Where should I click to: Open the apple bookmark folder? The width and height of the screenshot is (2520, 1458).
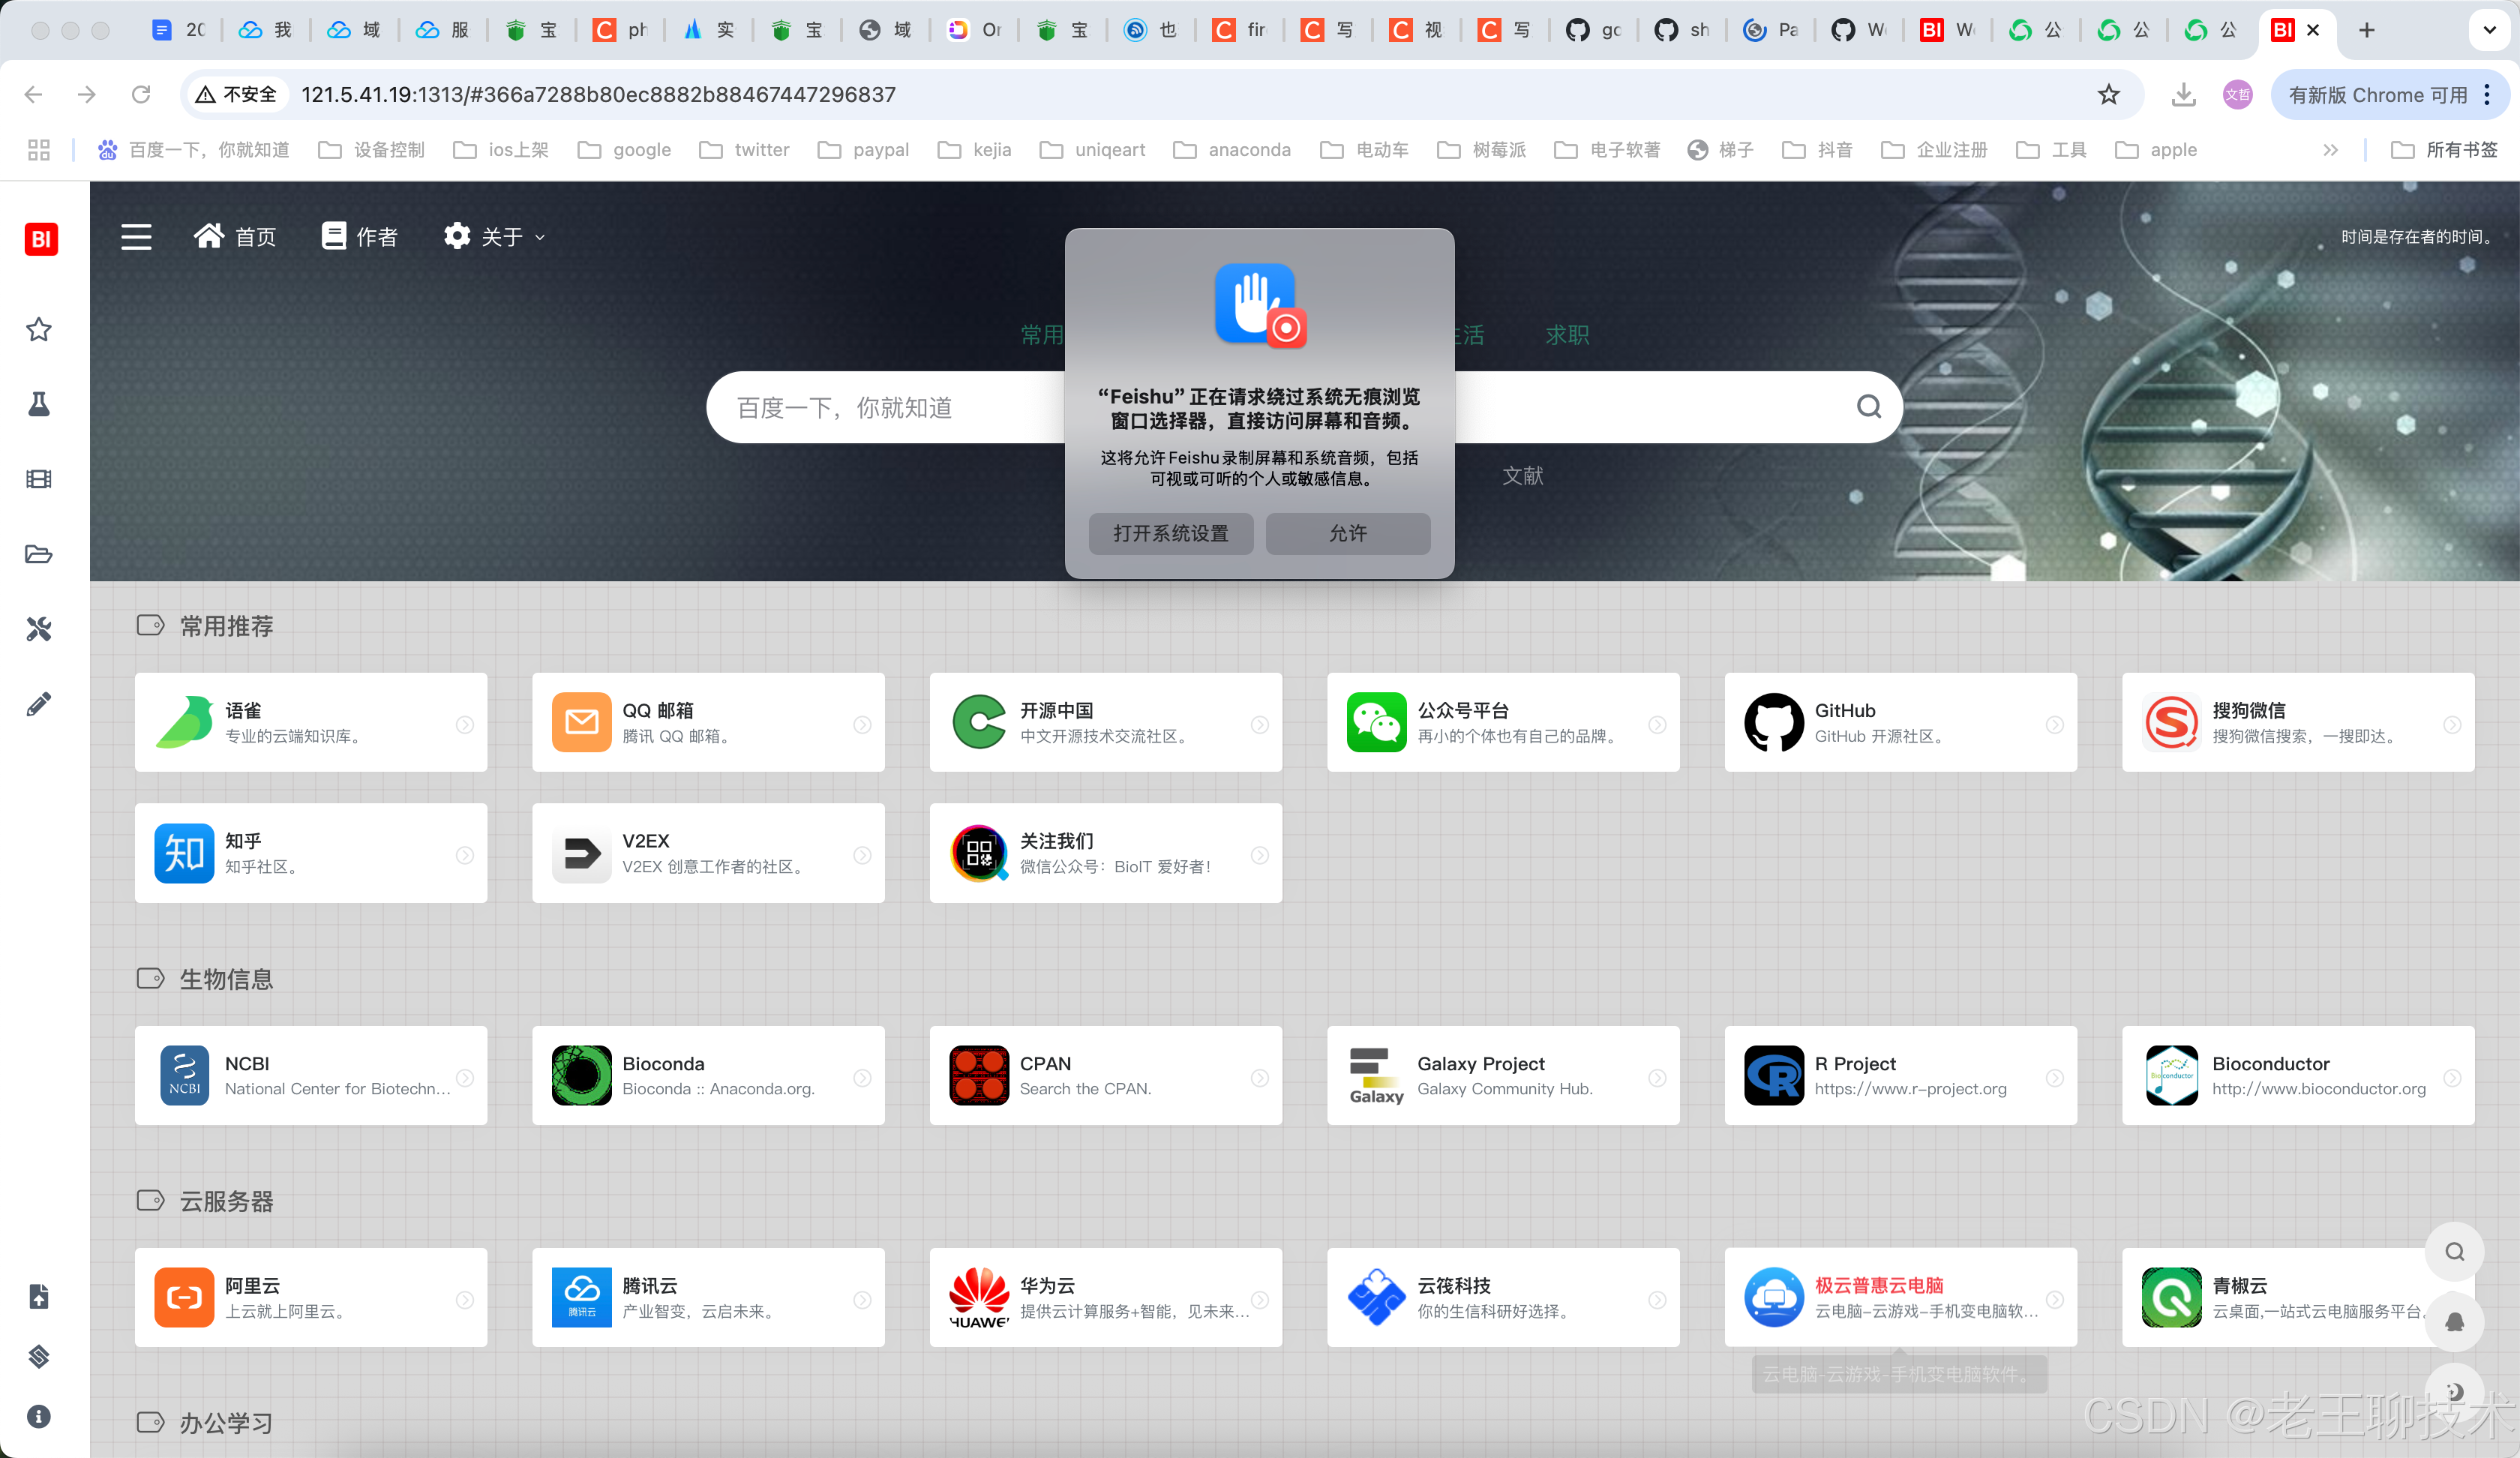[x=2156, y=150]
